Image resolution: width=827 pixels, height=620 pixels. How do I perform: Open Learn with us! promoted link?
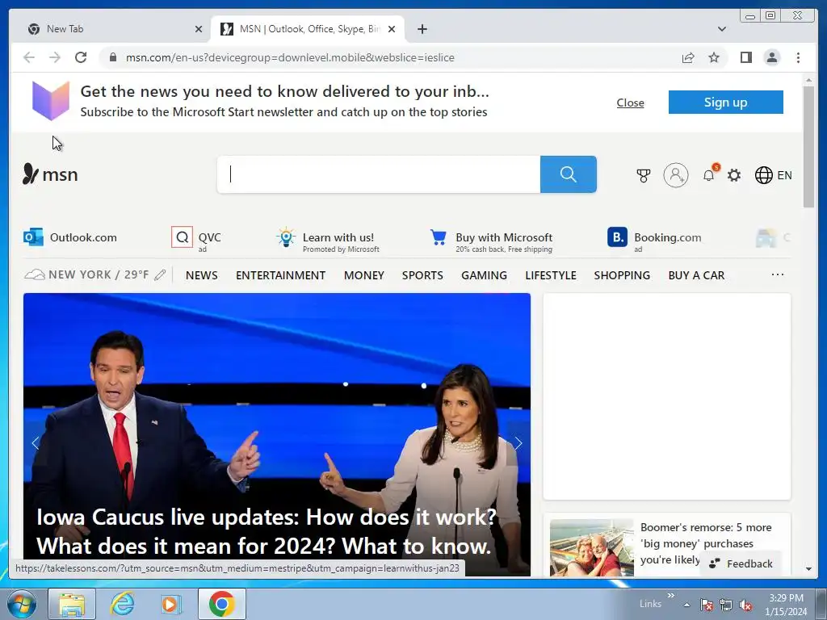tap(328, 240)
